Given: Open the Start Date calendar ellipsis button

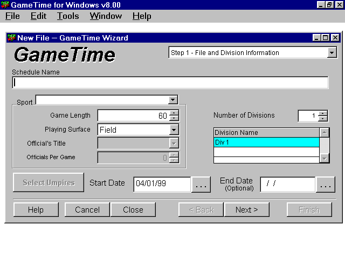Looking at the screenshot, I should [201, 185].
